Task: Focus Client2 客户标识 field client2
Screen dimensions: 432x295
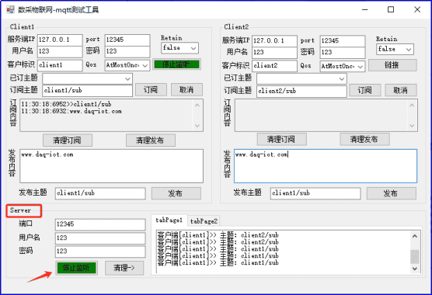Action: coord(274,66)
